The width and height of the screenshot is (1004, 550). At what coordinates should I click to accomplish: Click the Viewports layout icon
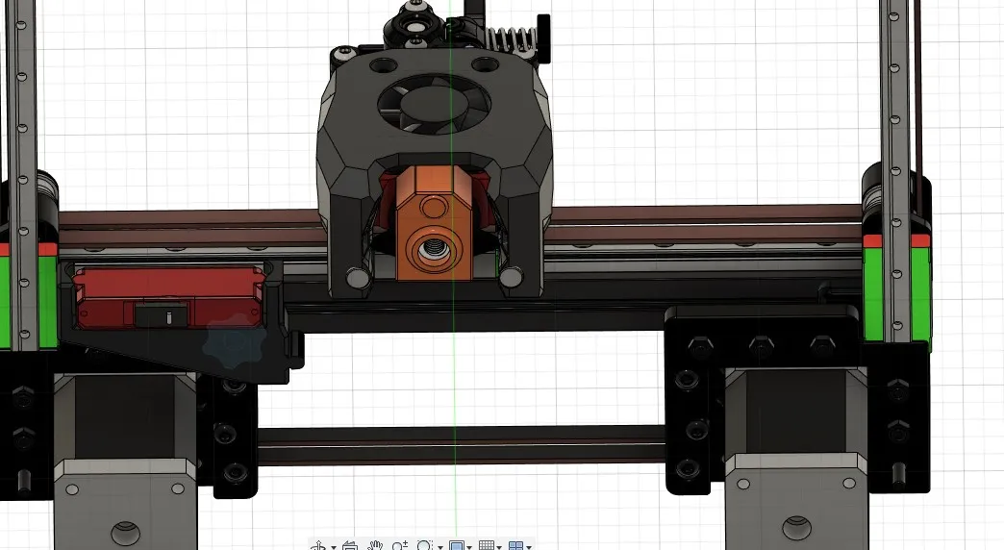tap(515, 545)
